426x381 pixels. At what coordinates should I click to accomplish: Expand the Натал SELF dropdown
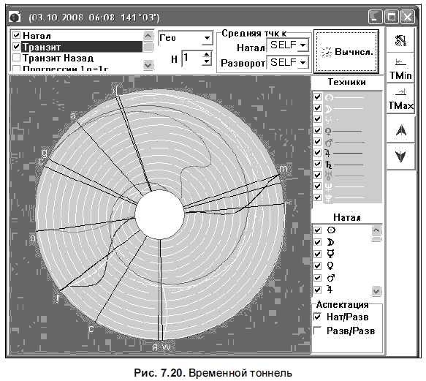click(x=303, y=45)
